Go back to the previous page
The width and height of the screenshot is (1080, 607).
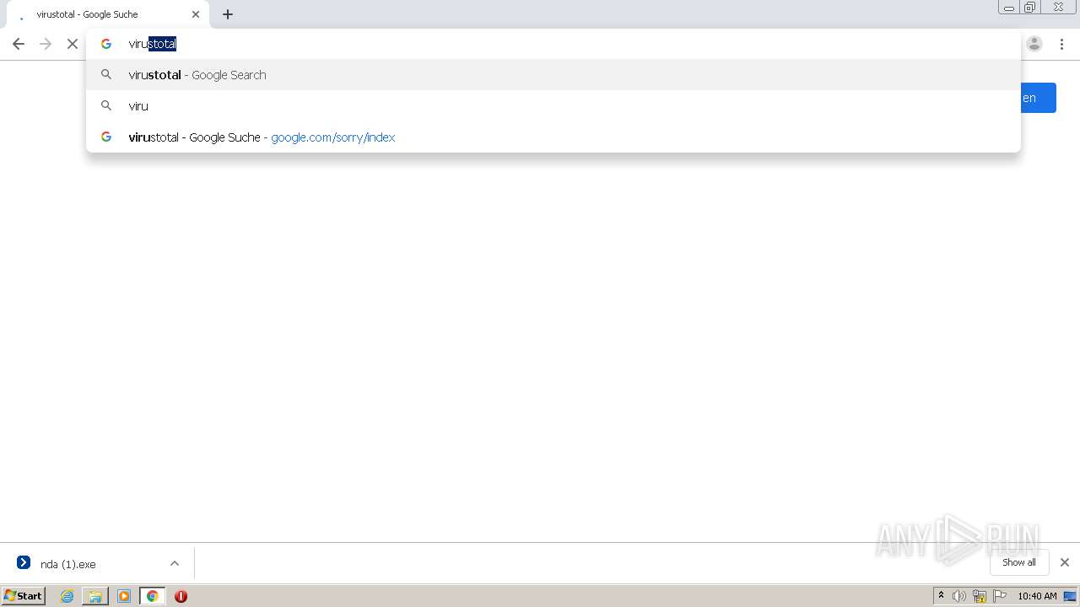click(x=19, y=44)
